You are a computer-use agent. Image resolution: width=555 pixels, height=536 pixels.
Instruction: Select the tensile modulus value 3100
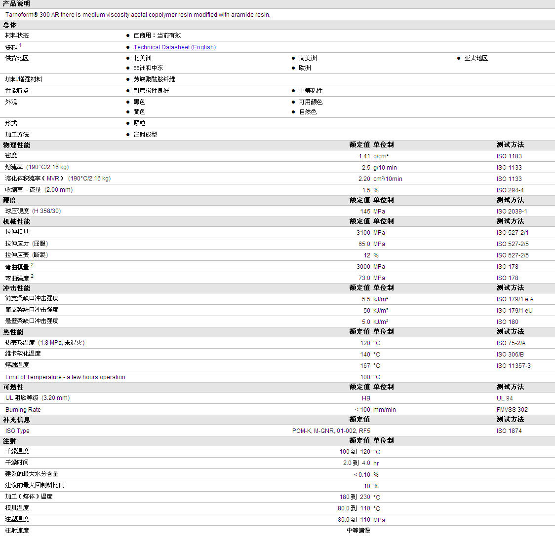(363, 233)
